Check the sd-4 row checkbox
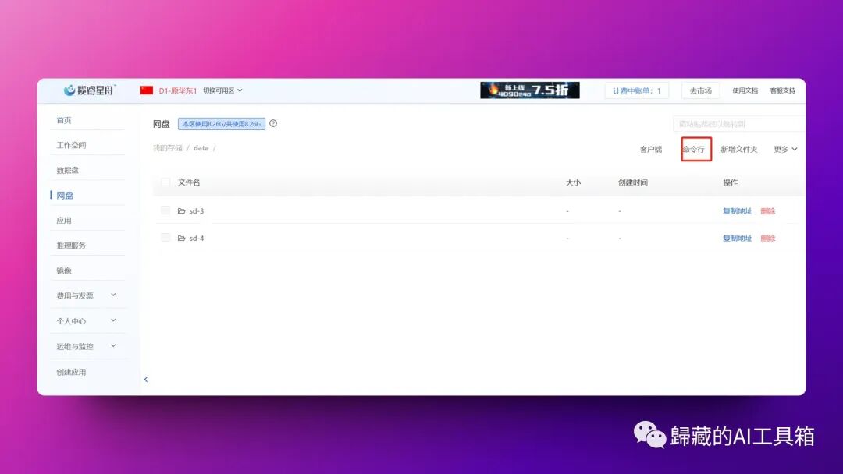Viewport: 843px width, 474px height. [165, 238]
